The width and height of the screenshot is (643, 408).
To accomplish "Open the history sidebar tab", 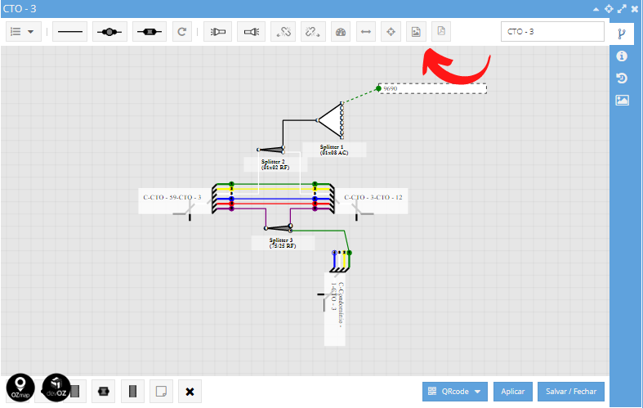I will point(622,78).
